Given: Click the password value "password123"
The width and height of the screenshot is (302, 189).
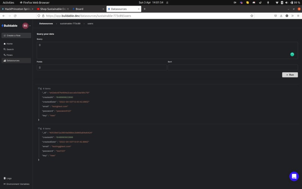Looking at the screenshot, I should [x=64, y=111].
